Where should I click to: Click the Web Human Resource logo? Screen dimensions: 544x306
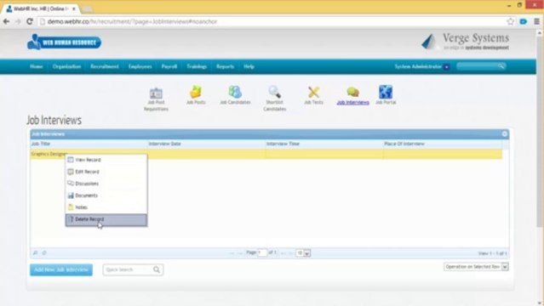coord(64,42)
